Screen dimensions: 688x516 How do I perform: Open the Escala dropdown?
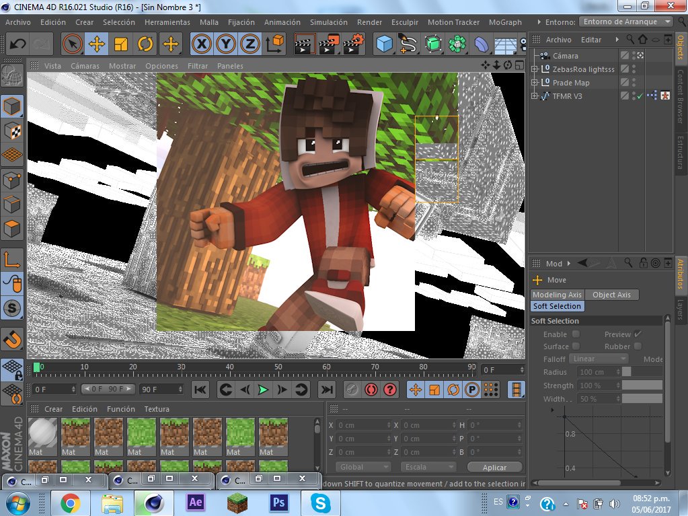[x=428, y=467]
